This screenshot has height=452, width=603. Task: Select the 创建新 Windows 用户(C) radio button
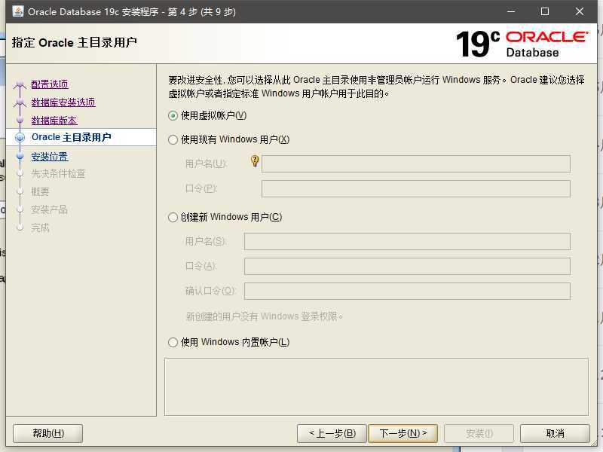(173, 218)
